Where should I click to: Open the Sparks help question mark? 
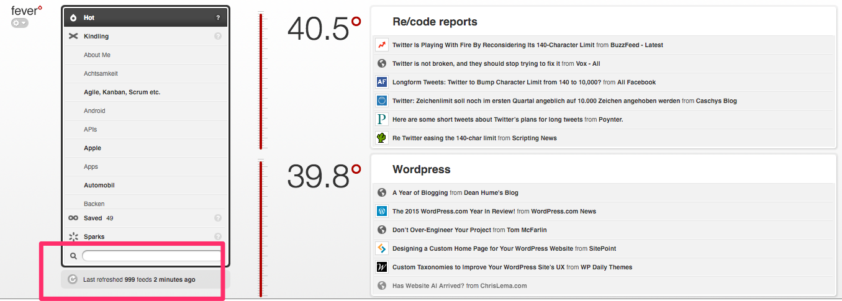point(218,236)
